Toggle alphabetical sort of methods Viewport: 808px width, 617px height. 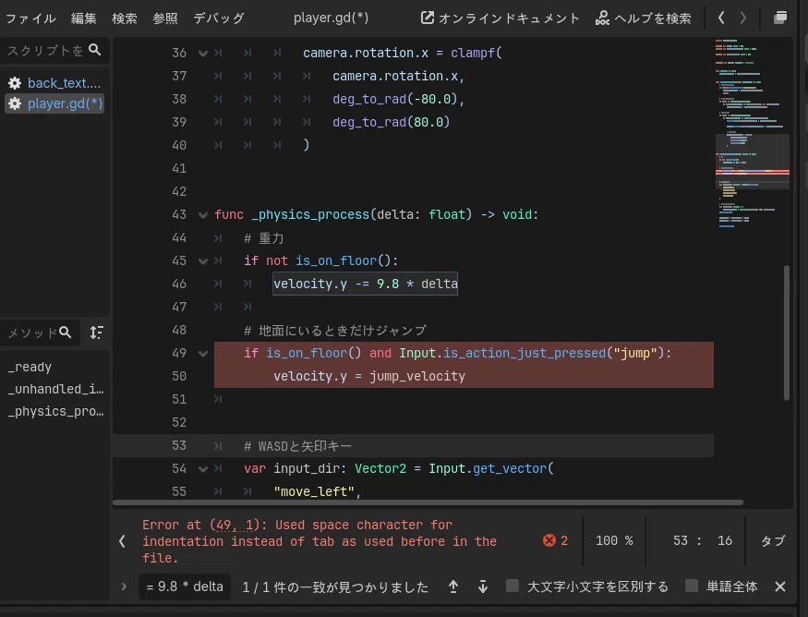(96, 333)
